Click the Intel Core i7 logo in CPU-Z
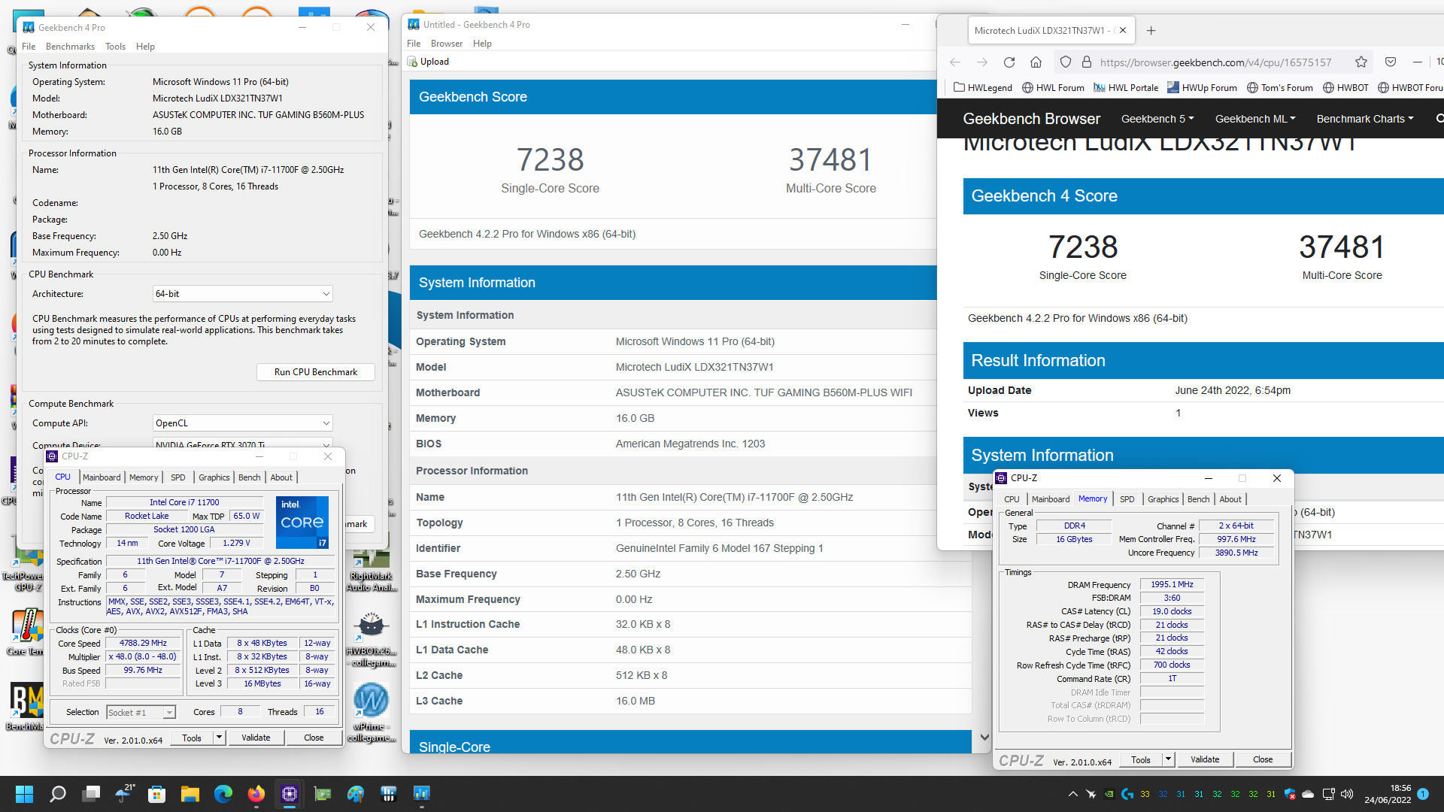 click(x=302, y=522)
